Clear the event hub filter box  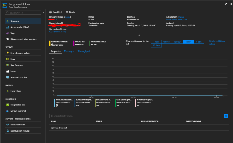(226, 116)
